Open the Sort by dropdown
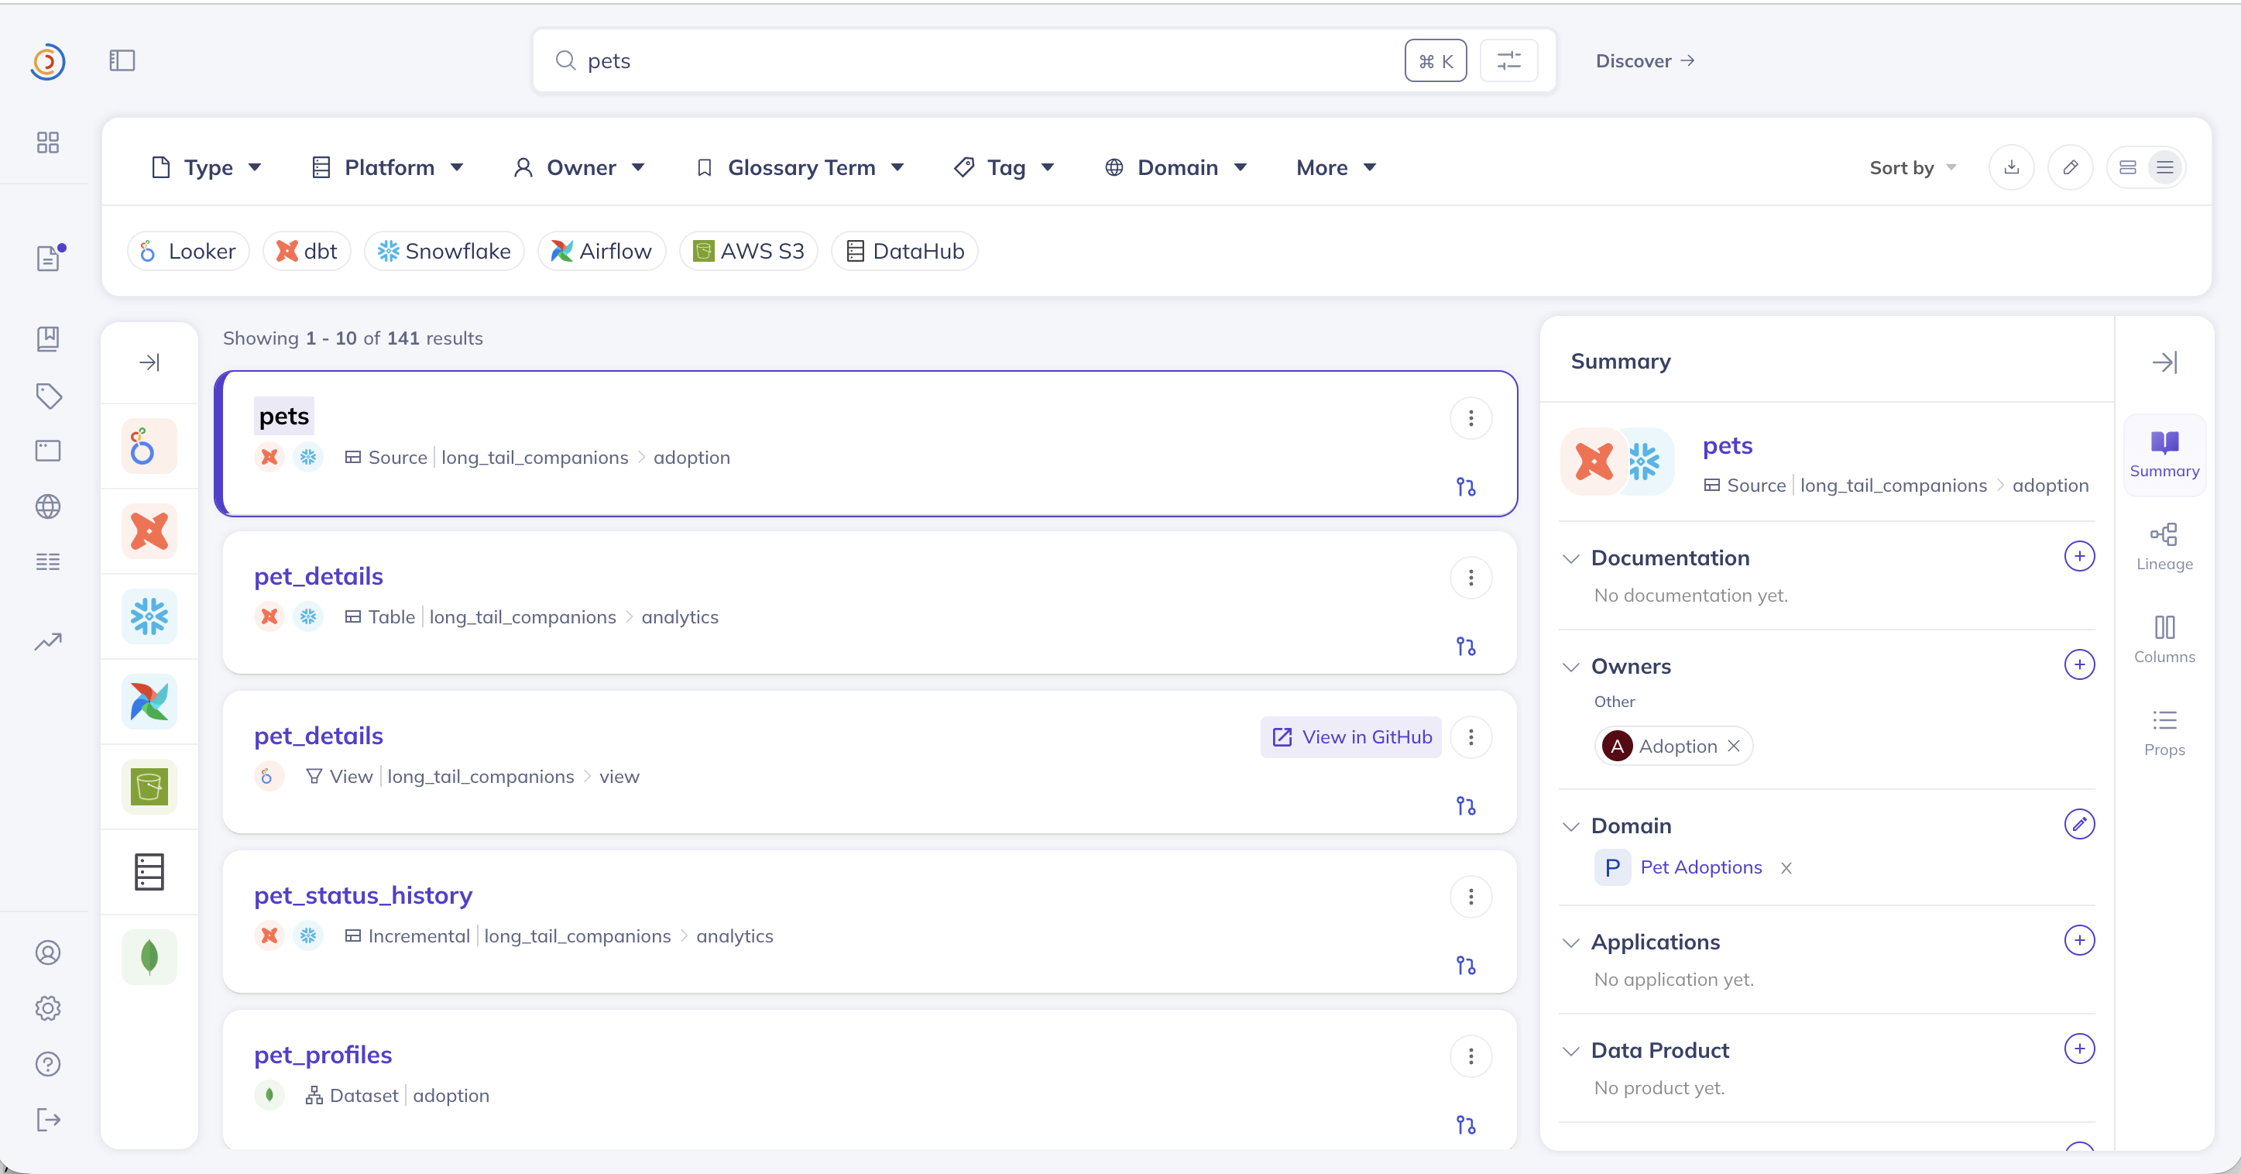Screen dimensions: 2241x1174 point(1911,167)
